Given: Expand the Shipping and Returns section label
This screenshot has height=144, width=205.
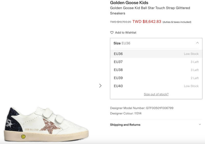Looking at the screenshot, I should [x=125, y=125].
